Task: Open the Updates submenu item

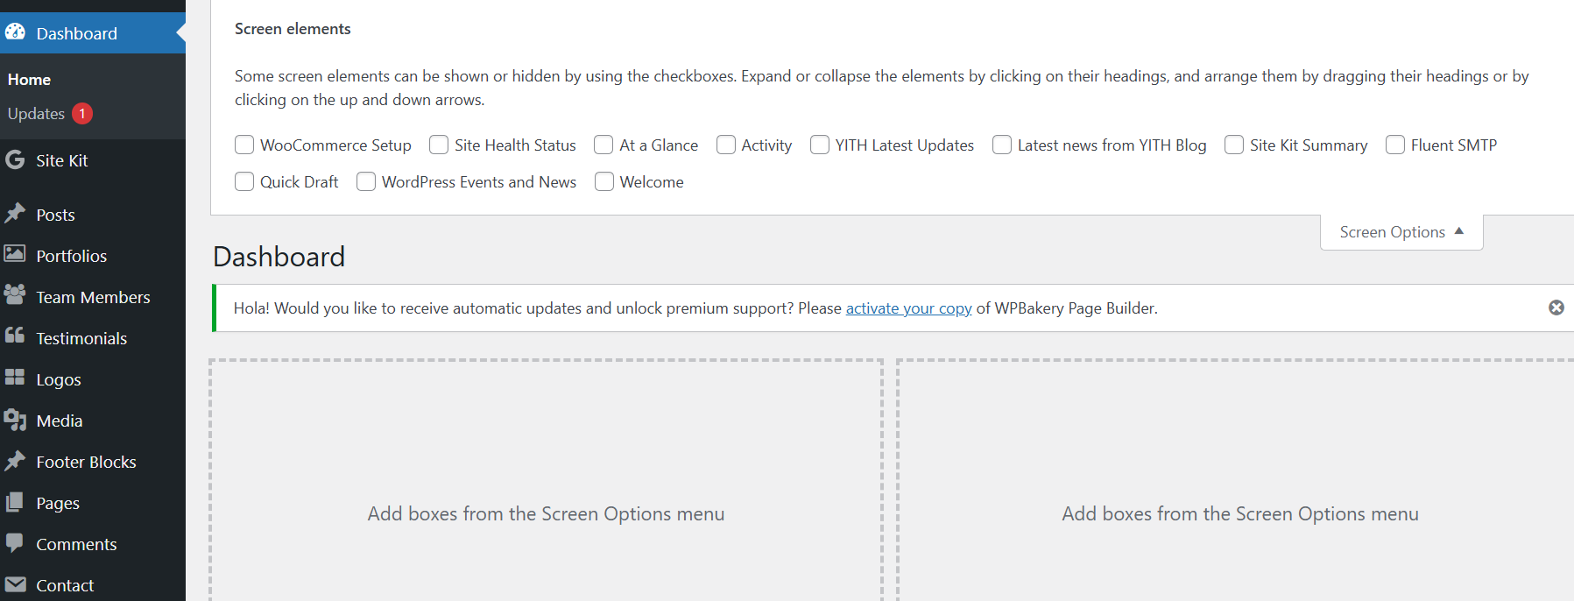Action: (37, 114)
